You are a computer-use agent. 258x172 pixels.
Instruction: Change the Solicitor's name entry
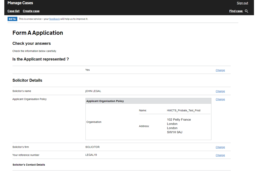click(x=220, y=91)
